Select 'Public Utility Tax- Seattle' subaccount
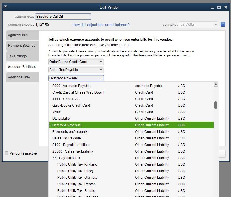The width and height of the screenshot is (231, 197). pyautogui.click(x=131, y=190)
